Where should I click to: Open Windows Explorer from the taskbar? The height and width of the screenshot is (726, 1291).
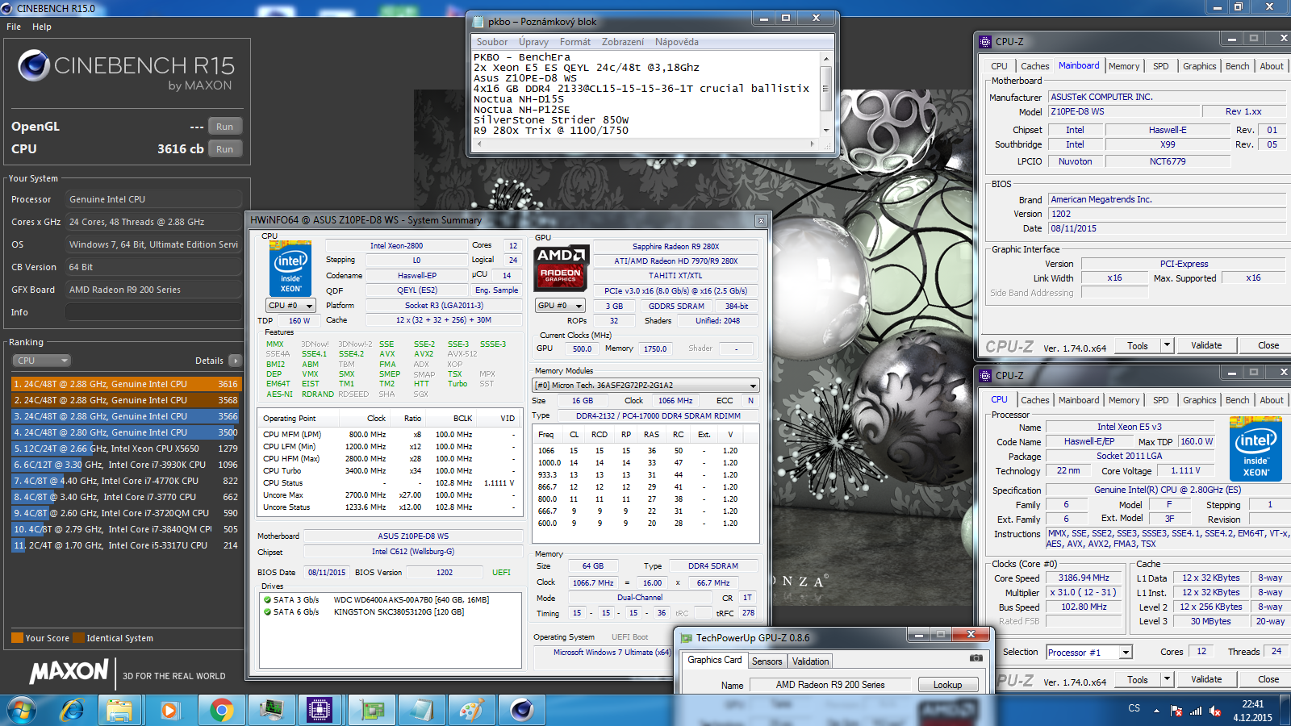pyautogui.click(x=119, y=710)
